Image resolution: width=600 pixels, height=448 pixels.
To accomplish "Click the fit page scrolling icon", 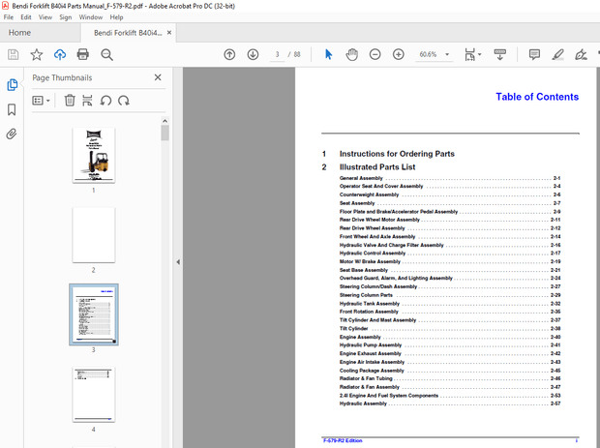I will pyautogui.click(x=470, y=55).
